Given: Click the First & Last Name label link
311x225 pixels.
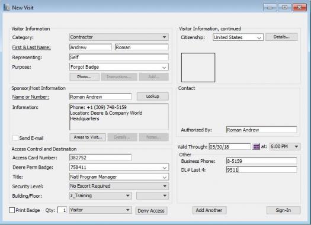Looking at the screenshot, I should (31, 47).
